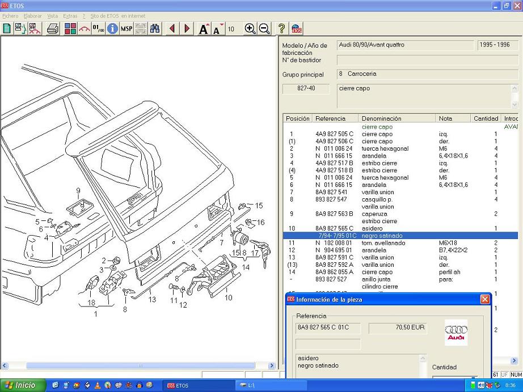Open search with the binoculars icon
This screenshot has width=523, height=392.
[x=155, y=29]
